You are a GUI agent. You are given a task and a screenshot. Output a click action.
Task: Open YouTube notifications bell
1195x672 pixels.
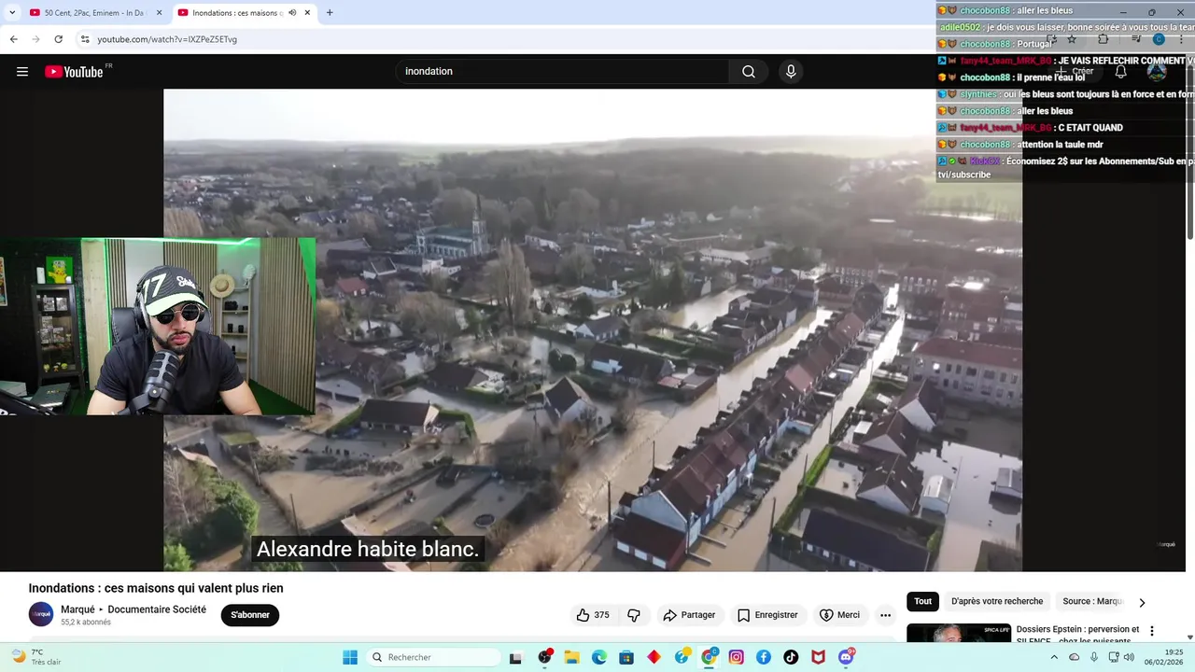pos(1120,72)
